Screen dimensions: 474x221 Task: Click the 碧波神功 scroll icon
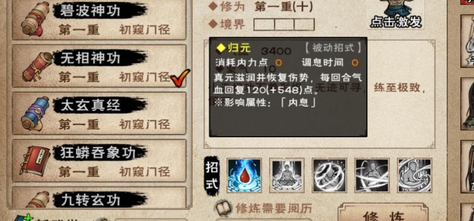pyautogui.click(x=35, y=19)
